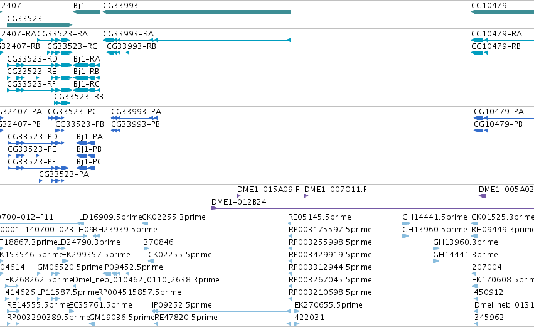Click the Bj1-PC protein label
Image resolution: width=534 pixels, height=327 pixels.
(89, 161)
